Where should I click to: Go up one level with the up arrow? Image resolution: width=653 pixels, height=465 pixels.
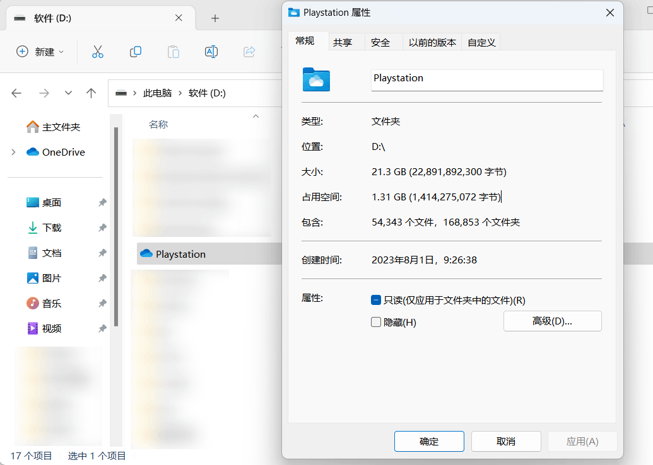[91, 93]
